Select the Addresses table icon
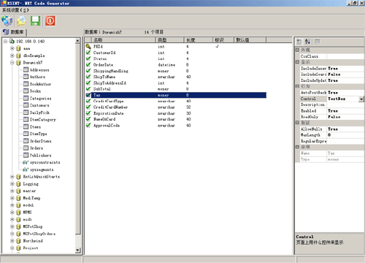Screen dimensions: 365x263 point(26,69)
